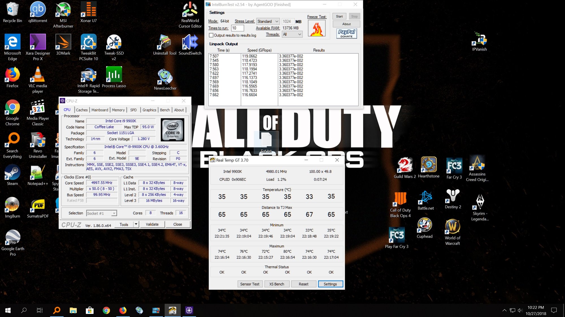This screenshot has height=317, width=565.
Task: Click the Sensor Test button in Real Temp
Action: pos(249,284)
